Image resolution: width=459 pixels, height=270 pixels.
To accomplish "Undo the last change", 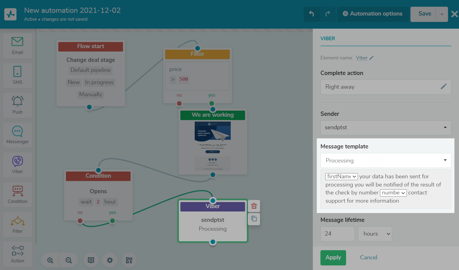I will (x=311, y=14).
